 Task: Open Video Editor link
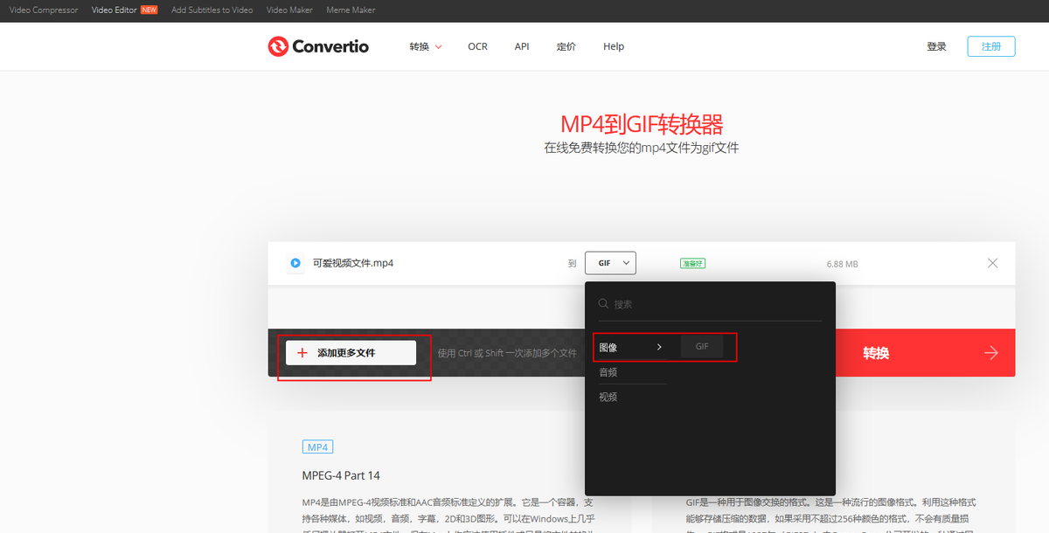click(x=114, y=10)
